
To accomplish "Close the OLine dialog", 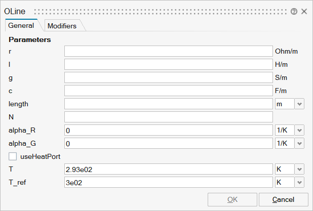I will coord(304,11).
